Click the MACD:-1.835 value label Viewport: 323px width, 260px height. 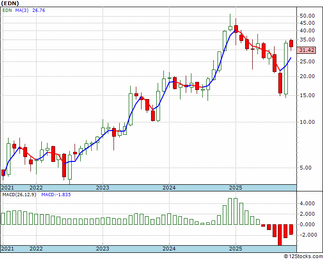[x=56, y=195]
